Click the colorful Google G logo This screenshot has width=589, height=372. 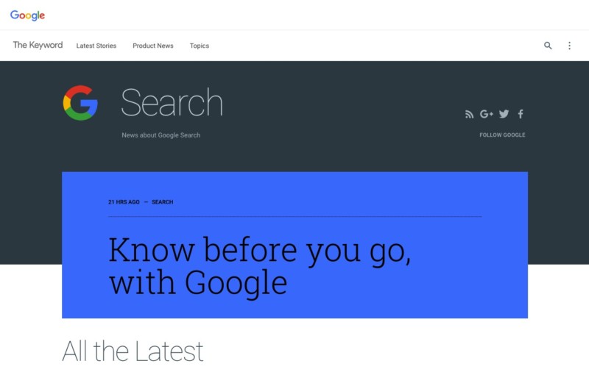(80, 103)
